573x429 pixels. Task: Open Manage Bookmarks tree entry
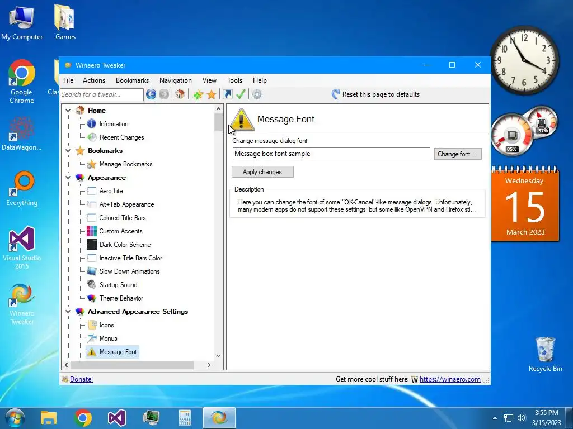(126, 164)
